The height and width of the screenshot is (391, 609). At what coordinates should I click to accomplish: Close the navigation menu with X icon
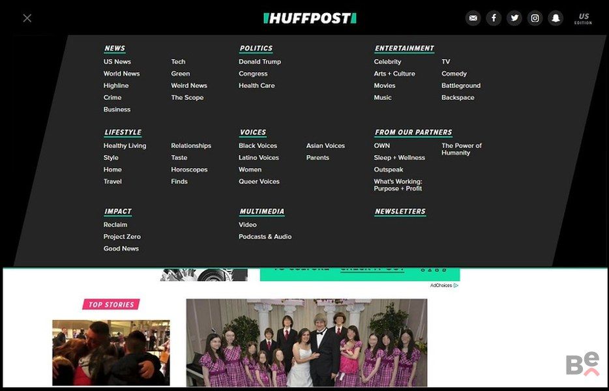tap(27, 18)
